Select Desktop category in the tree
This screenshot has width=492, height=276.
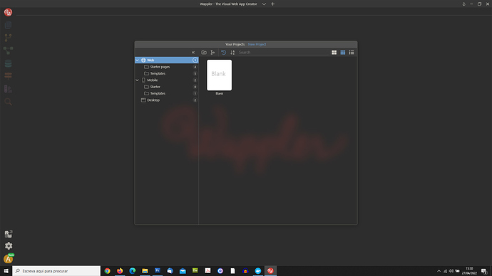(x=167, y=100)
